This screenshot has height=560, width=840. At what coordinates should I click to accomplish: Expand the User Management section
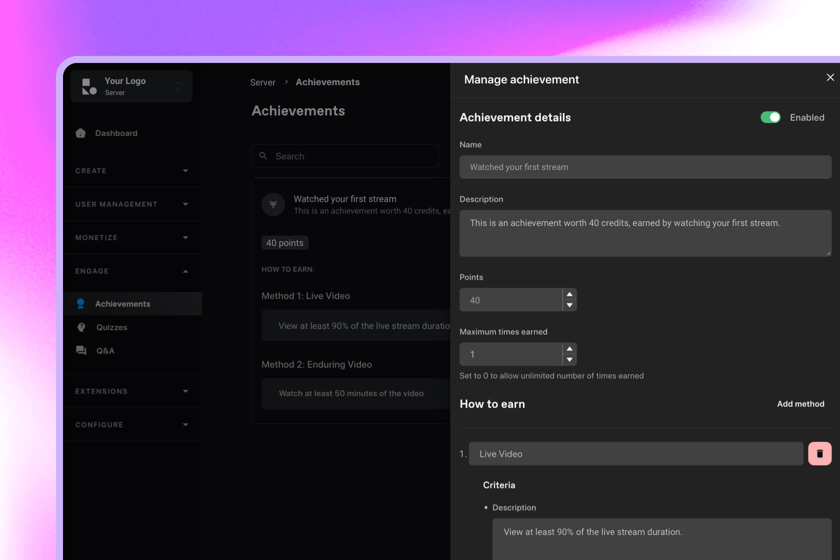click(132, 204)
